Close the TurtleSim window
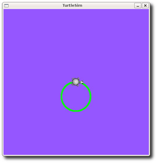 145,6
